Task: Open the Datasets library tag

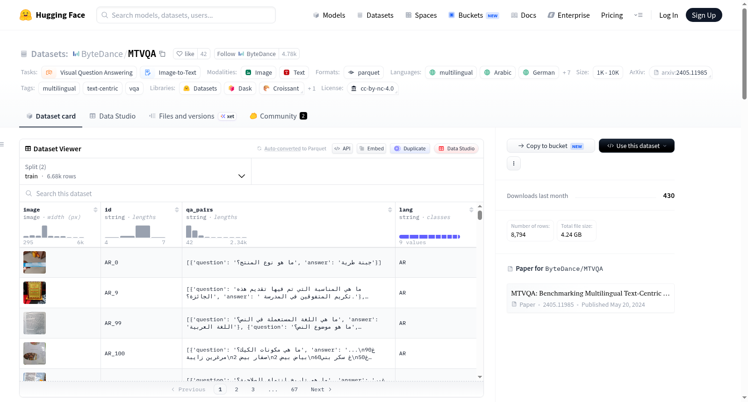Action: click(200, 88)
